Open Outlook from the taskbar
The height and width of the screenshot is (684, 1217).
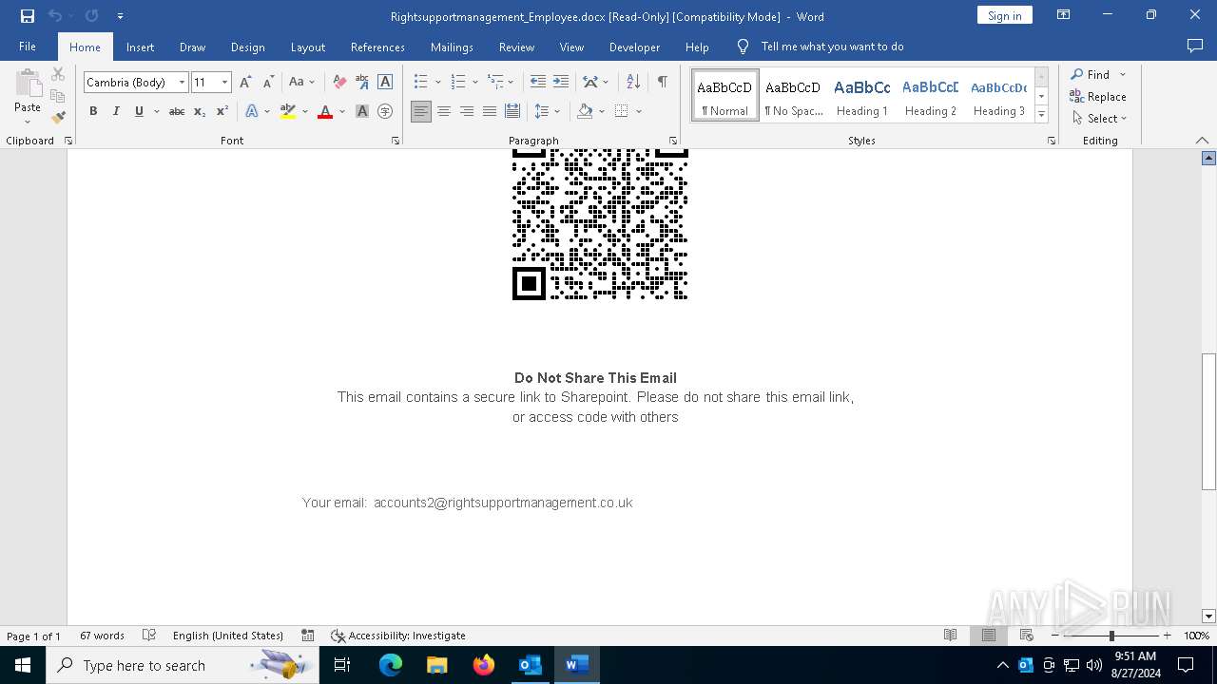point(530,665)
